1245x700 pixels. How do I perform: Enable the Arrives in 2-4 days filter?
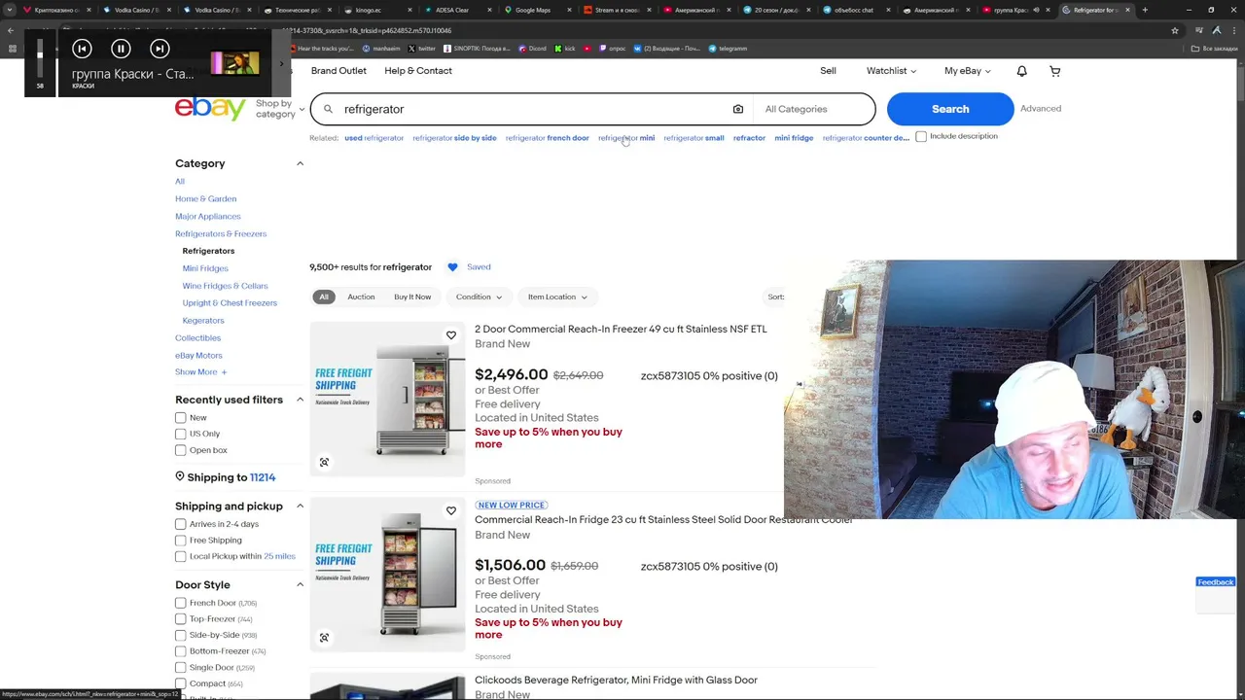tap(180, 524)
